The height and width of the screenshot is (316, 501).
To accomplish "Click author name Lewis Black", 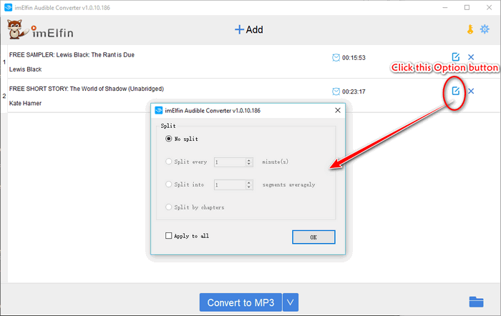I will coord(25,69).
